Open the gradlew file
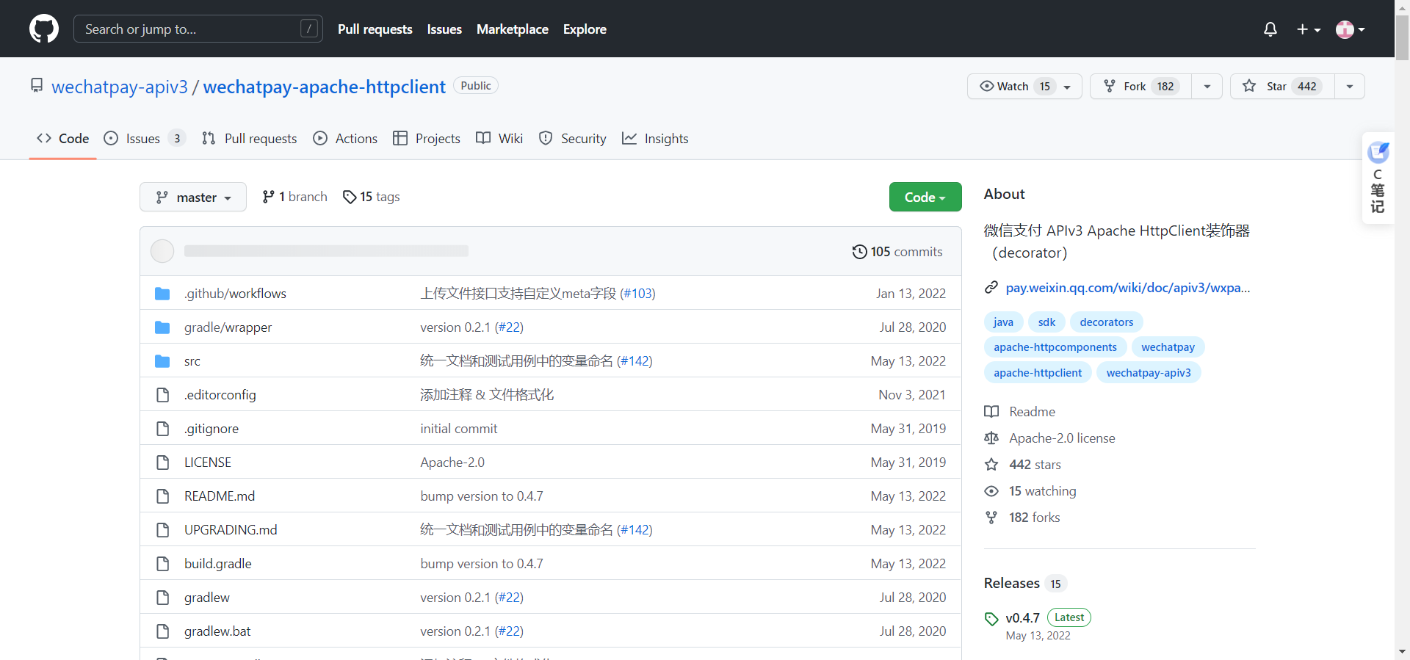 [x=207, y=598]
